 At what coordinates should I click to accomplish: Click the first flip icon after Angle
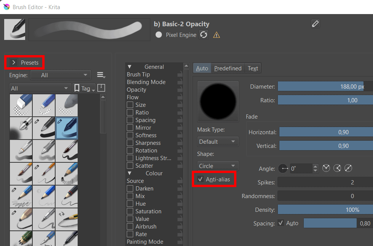coord(326,168)
